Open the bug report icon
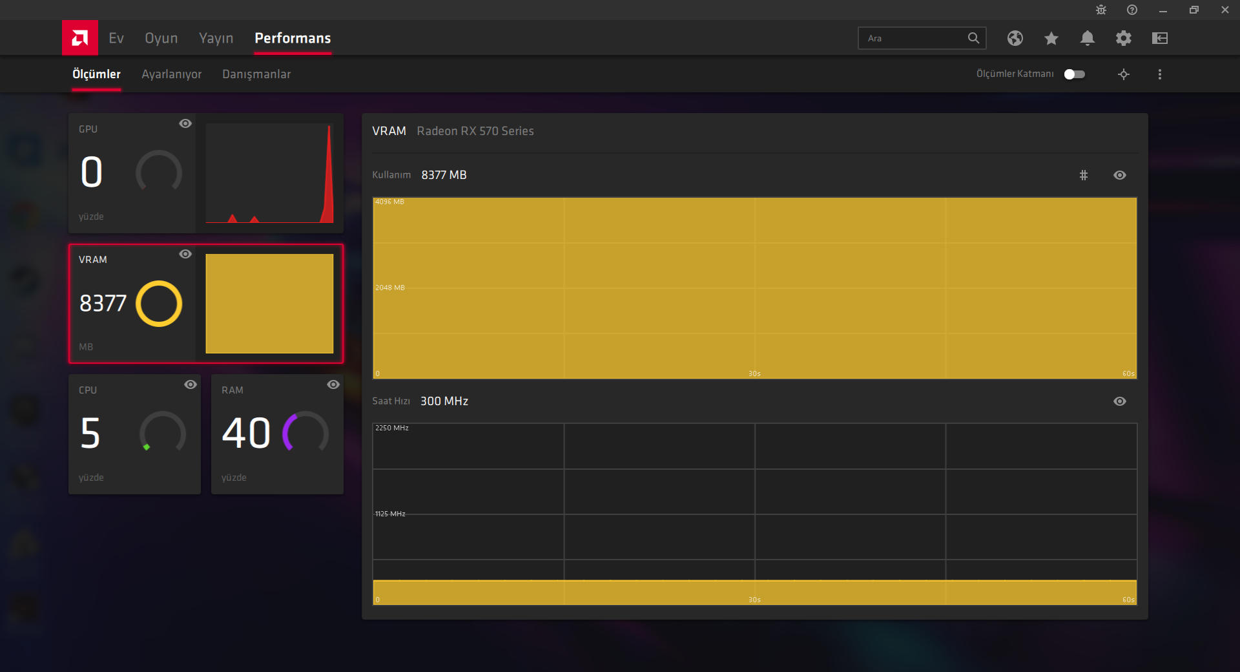Screen dimensions: 1240x672 click(1101, 10)
